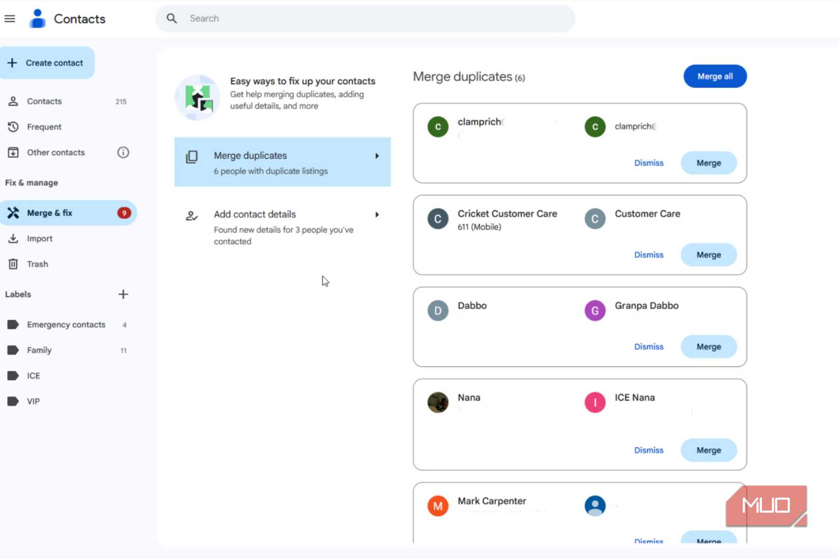
Task: Click the search magnifier icon
Action: pos(172,18)
